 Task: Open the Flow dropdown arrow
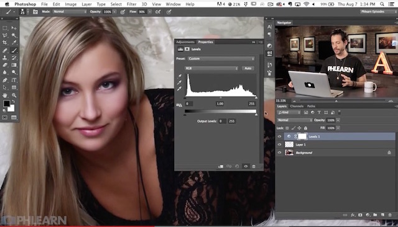tap(150, 12)
